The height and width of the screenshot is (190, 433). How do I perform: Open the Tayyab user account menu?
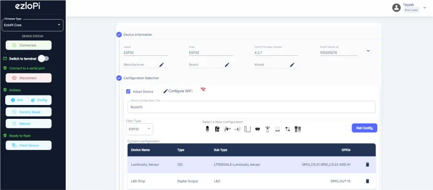click(409, 8)
